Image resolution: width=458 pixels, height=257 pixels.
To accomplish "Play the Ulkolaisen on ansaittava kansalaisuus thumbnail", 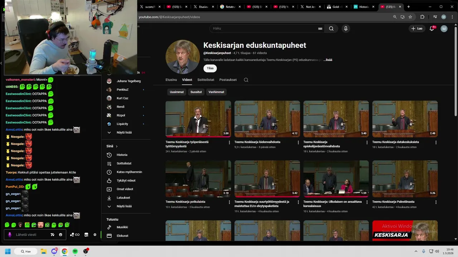I will [336, 179].
